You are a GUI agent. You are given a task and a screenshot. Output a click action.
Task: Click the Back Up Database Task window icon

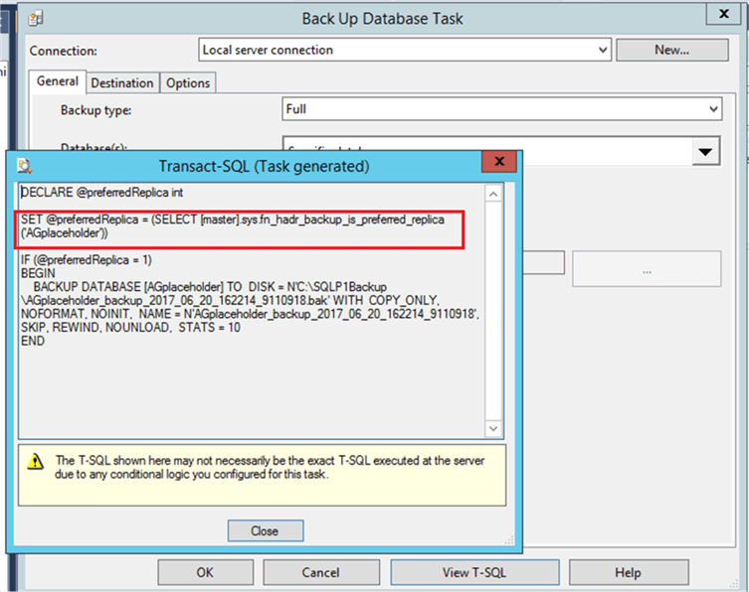click(x=36, y=19)
